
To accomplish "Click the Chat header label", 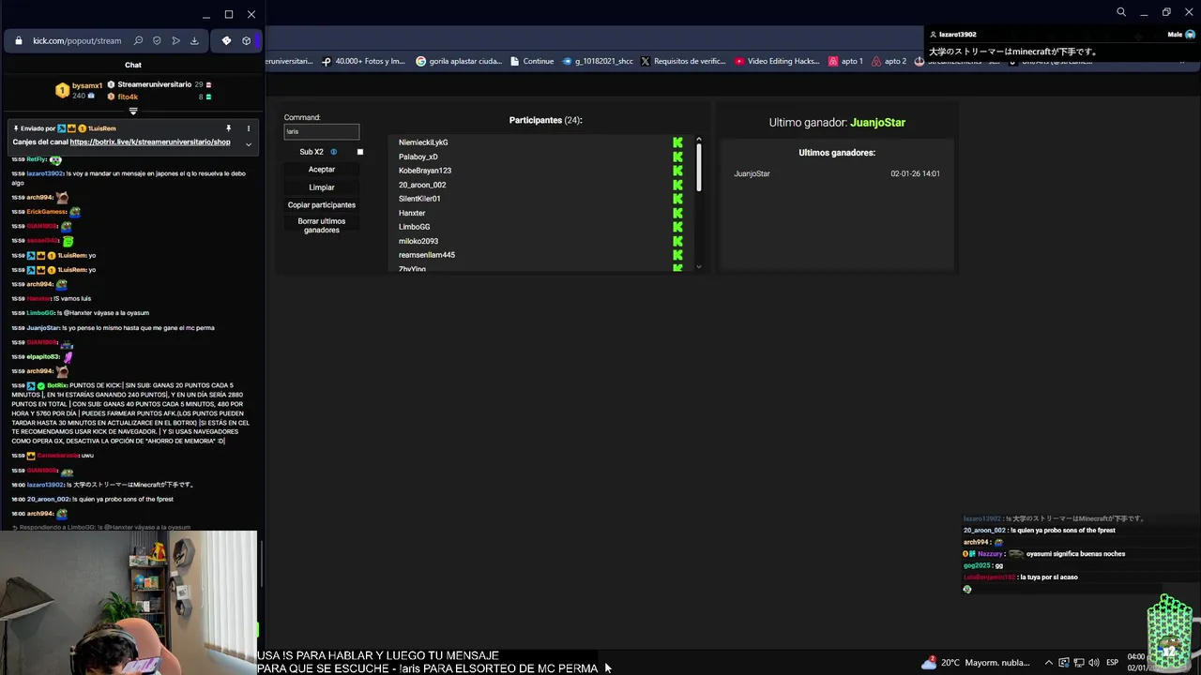I will point(133,66).
